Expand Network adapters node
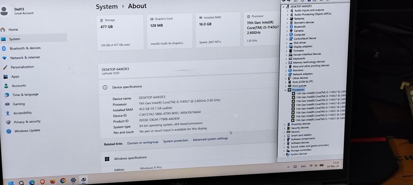The height and width of the screenshot is (185, 413). pos(286,74)
